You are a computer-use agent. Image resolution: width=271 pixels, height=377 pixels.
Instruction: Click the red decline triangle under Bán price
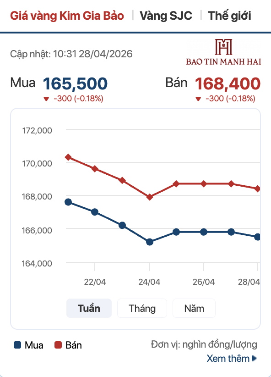tap(198, 98)
